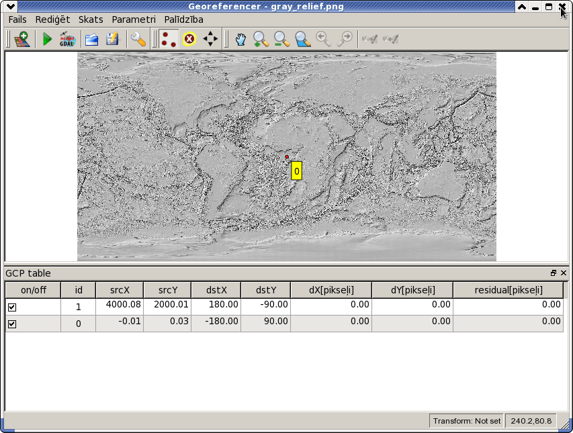Select the Move GCP Point tool
Viewport: 573px width, 433px height.
(x=210, y=39)
